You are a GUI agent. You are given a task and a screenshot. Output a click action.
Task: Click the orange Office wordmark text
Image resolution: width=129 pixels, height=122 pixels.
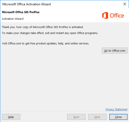[x=117, y=16]
